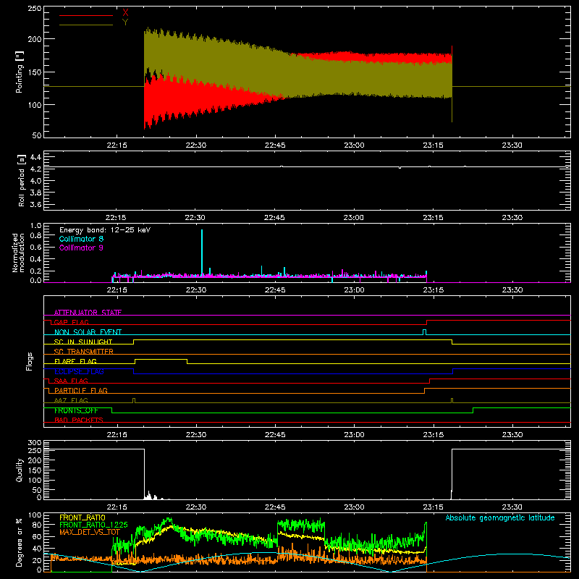Click the 22:45 label under Roll period plot

[274, 218]
